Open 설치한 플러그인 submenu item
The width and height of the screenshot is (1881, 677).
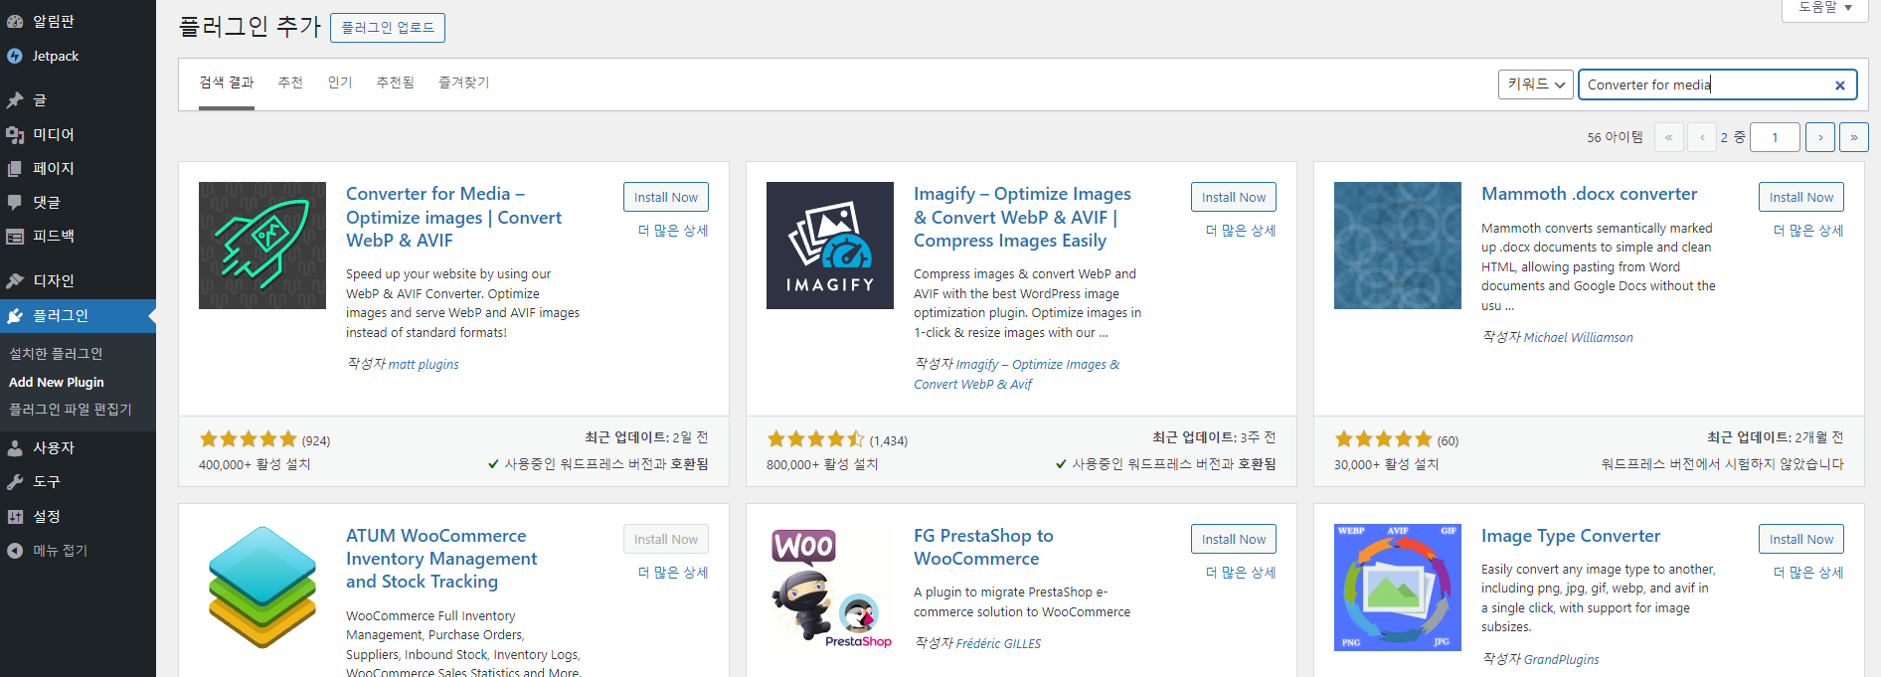(x=56, y=354)
